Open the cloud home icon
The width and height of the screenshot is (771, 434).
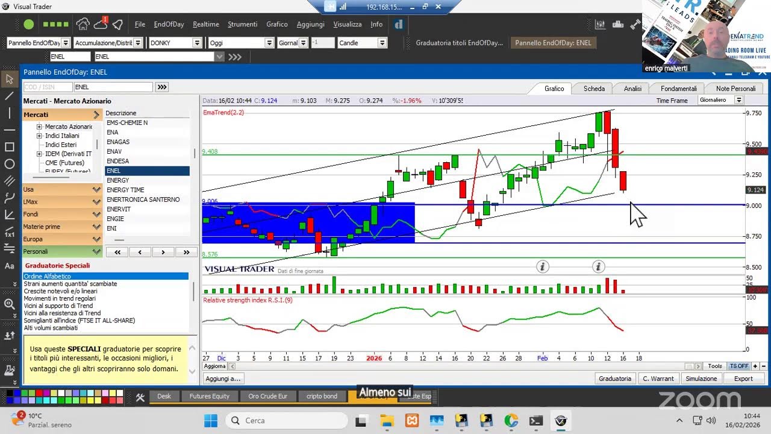pyautogui.click(x=83, y=25)
